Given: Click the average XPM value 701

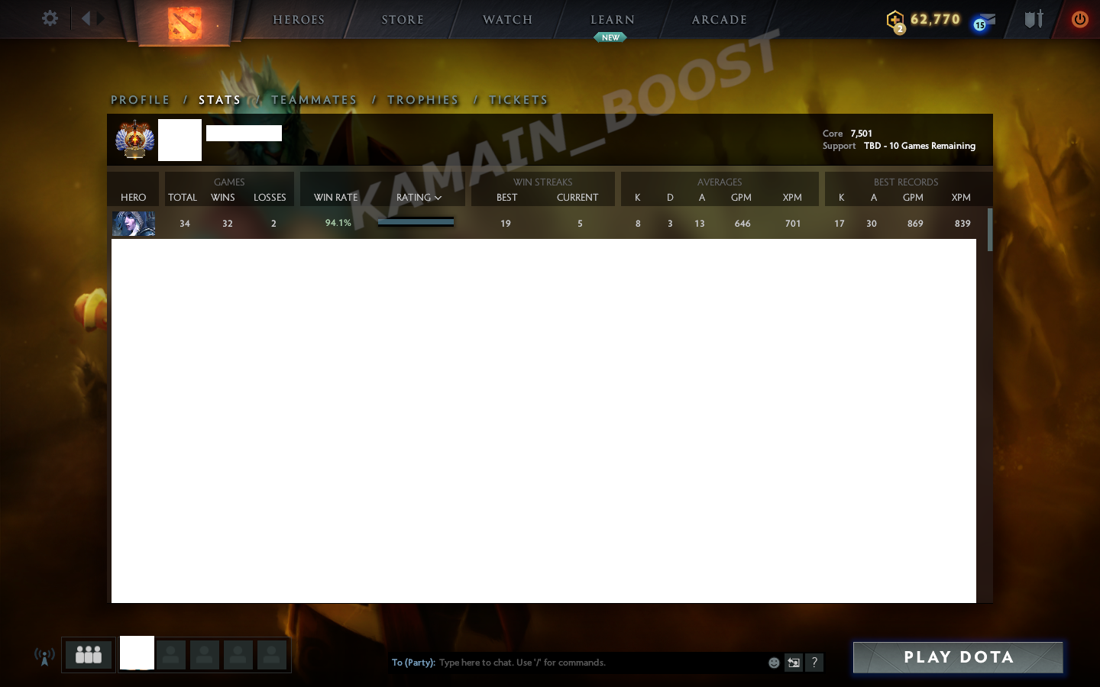Looking at the screenshot, I should (x=793, y=224).
